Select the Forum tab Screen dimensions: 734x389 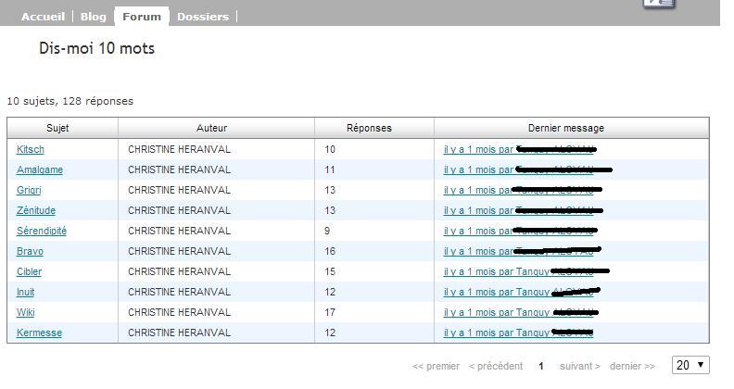142,17
